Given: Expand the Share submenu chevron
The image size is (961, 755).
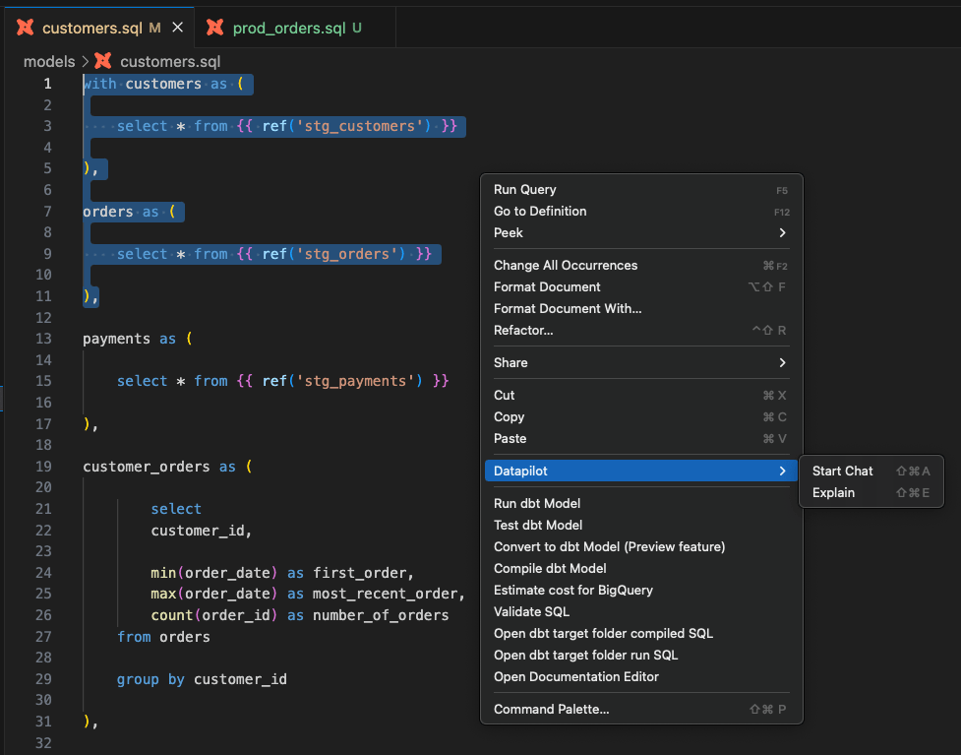Looking at the screenshot, I should (x=782, y=362).
